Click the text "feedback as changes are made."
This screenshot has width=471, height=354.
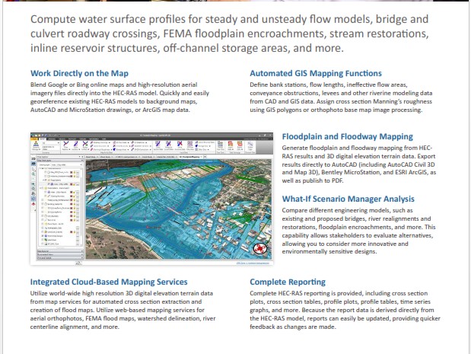(293, 327)
